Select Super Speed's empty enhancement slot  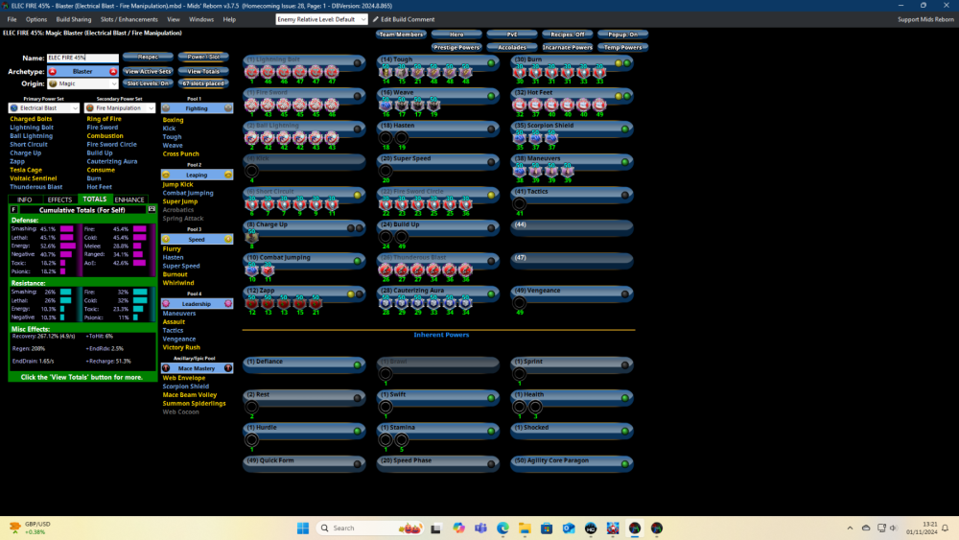[x=386, y=171]
